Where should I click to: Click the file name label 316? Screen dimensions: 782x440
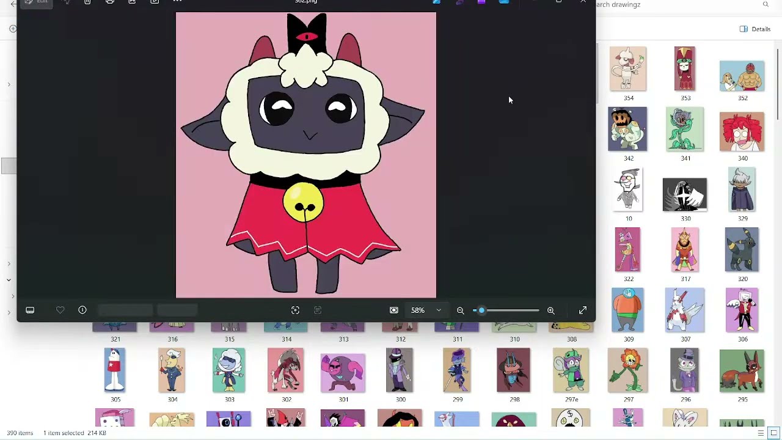click(x=172, y=339)
